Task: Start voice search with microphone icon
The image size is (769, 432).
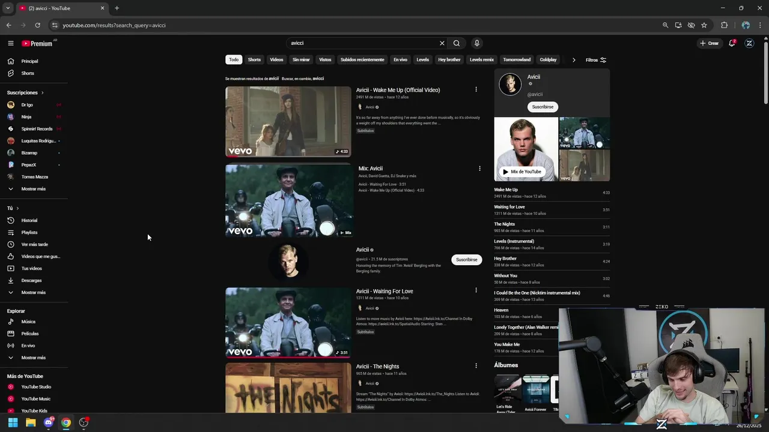Action: pos(477,43)
